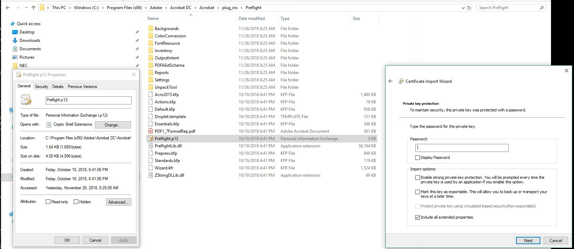Select the General tab
This screenshot has height=249, width=574.
(24, 86)
